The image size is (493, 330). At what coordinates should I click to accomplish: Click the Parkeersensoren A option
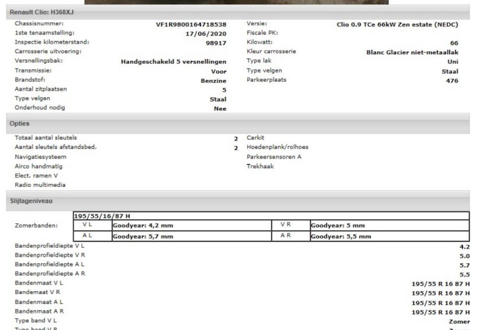pyautogui.click(x=274, y=157)
